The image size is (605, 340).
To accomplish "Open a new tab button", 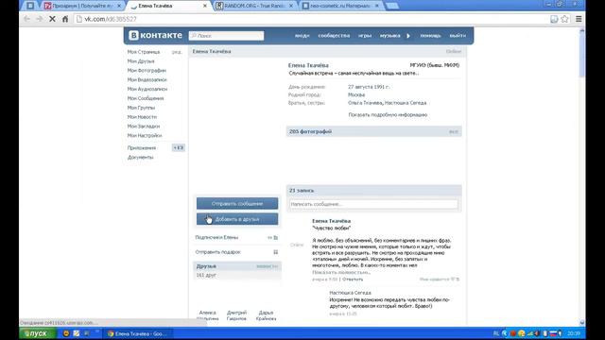I will click(392, 6).
